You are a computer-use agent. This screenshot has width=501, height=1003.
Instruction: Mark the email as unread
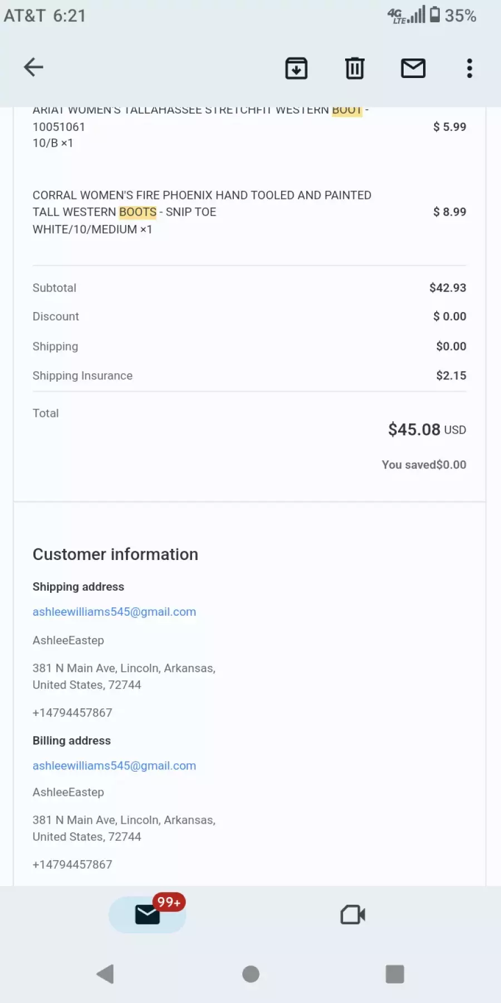click(413, 68)
